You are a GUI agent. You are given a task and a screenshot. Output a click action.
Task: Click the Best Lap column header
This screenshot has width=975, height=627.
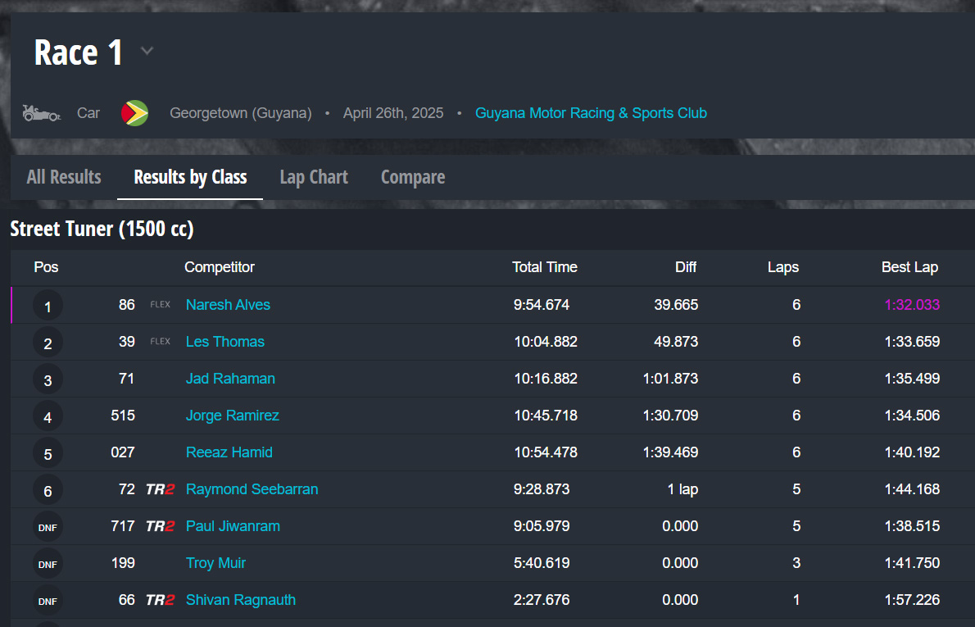pos(909,267)
